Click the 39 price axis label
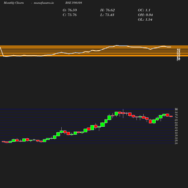This screenshot has width=188, height=188. click(x=176, y=136)
